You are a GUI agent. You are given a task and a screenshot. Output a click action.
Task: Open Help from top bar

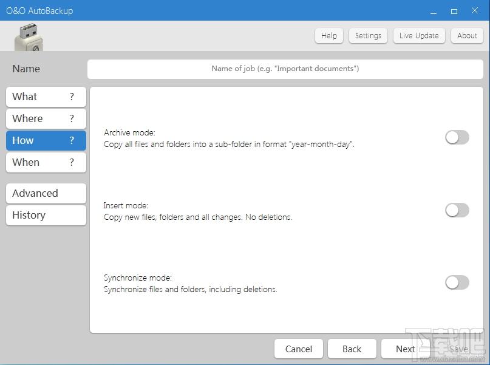tap(329, 36)
